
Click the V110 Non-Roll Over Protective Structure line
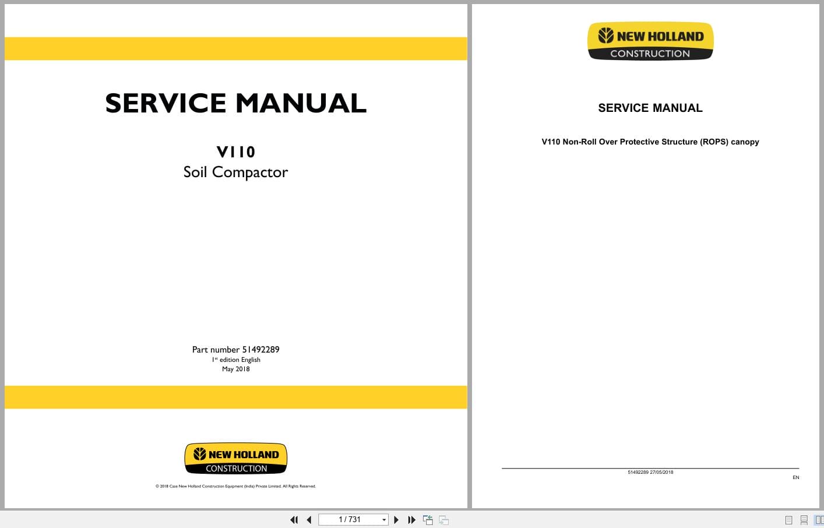(x=650, y=142)
